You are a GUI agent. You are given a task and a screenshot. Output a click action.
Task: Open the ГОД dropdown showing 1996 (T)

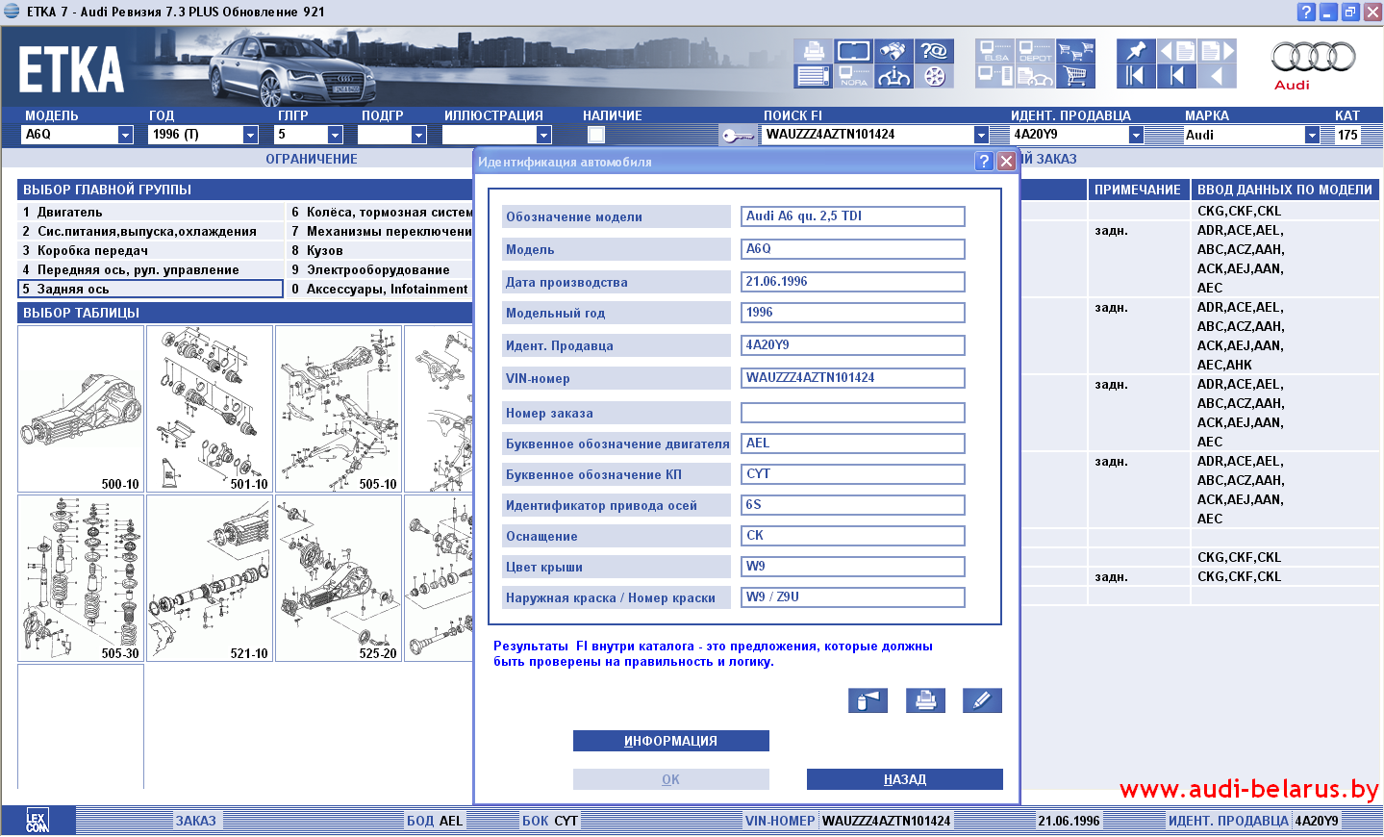(x=250, y=135)
